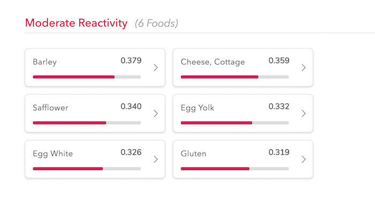Click the Moderate Reactivity heading

(x=76, y=23)
